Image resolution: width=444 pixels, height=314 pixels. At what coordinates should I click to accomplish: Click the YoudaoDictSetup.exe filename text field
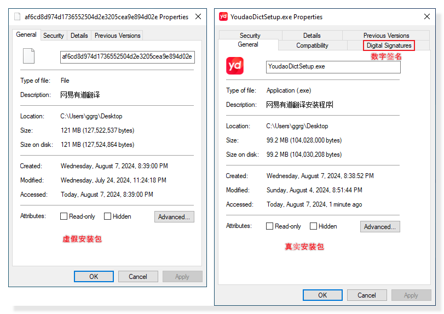(333, 67)
